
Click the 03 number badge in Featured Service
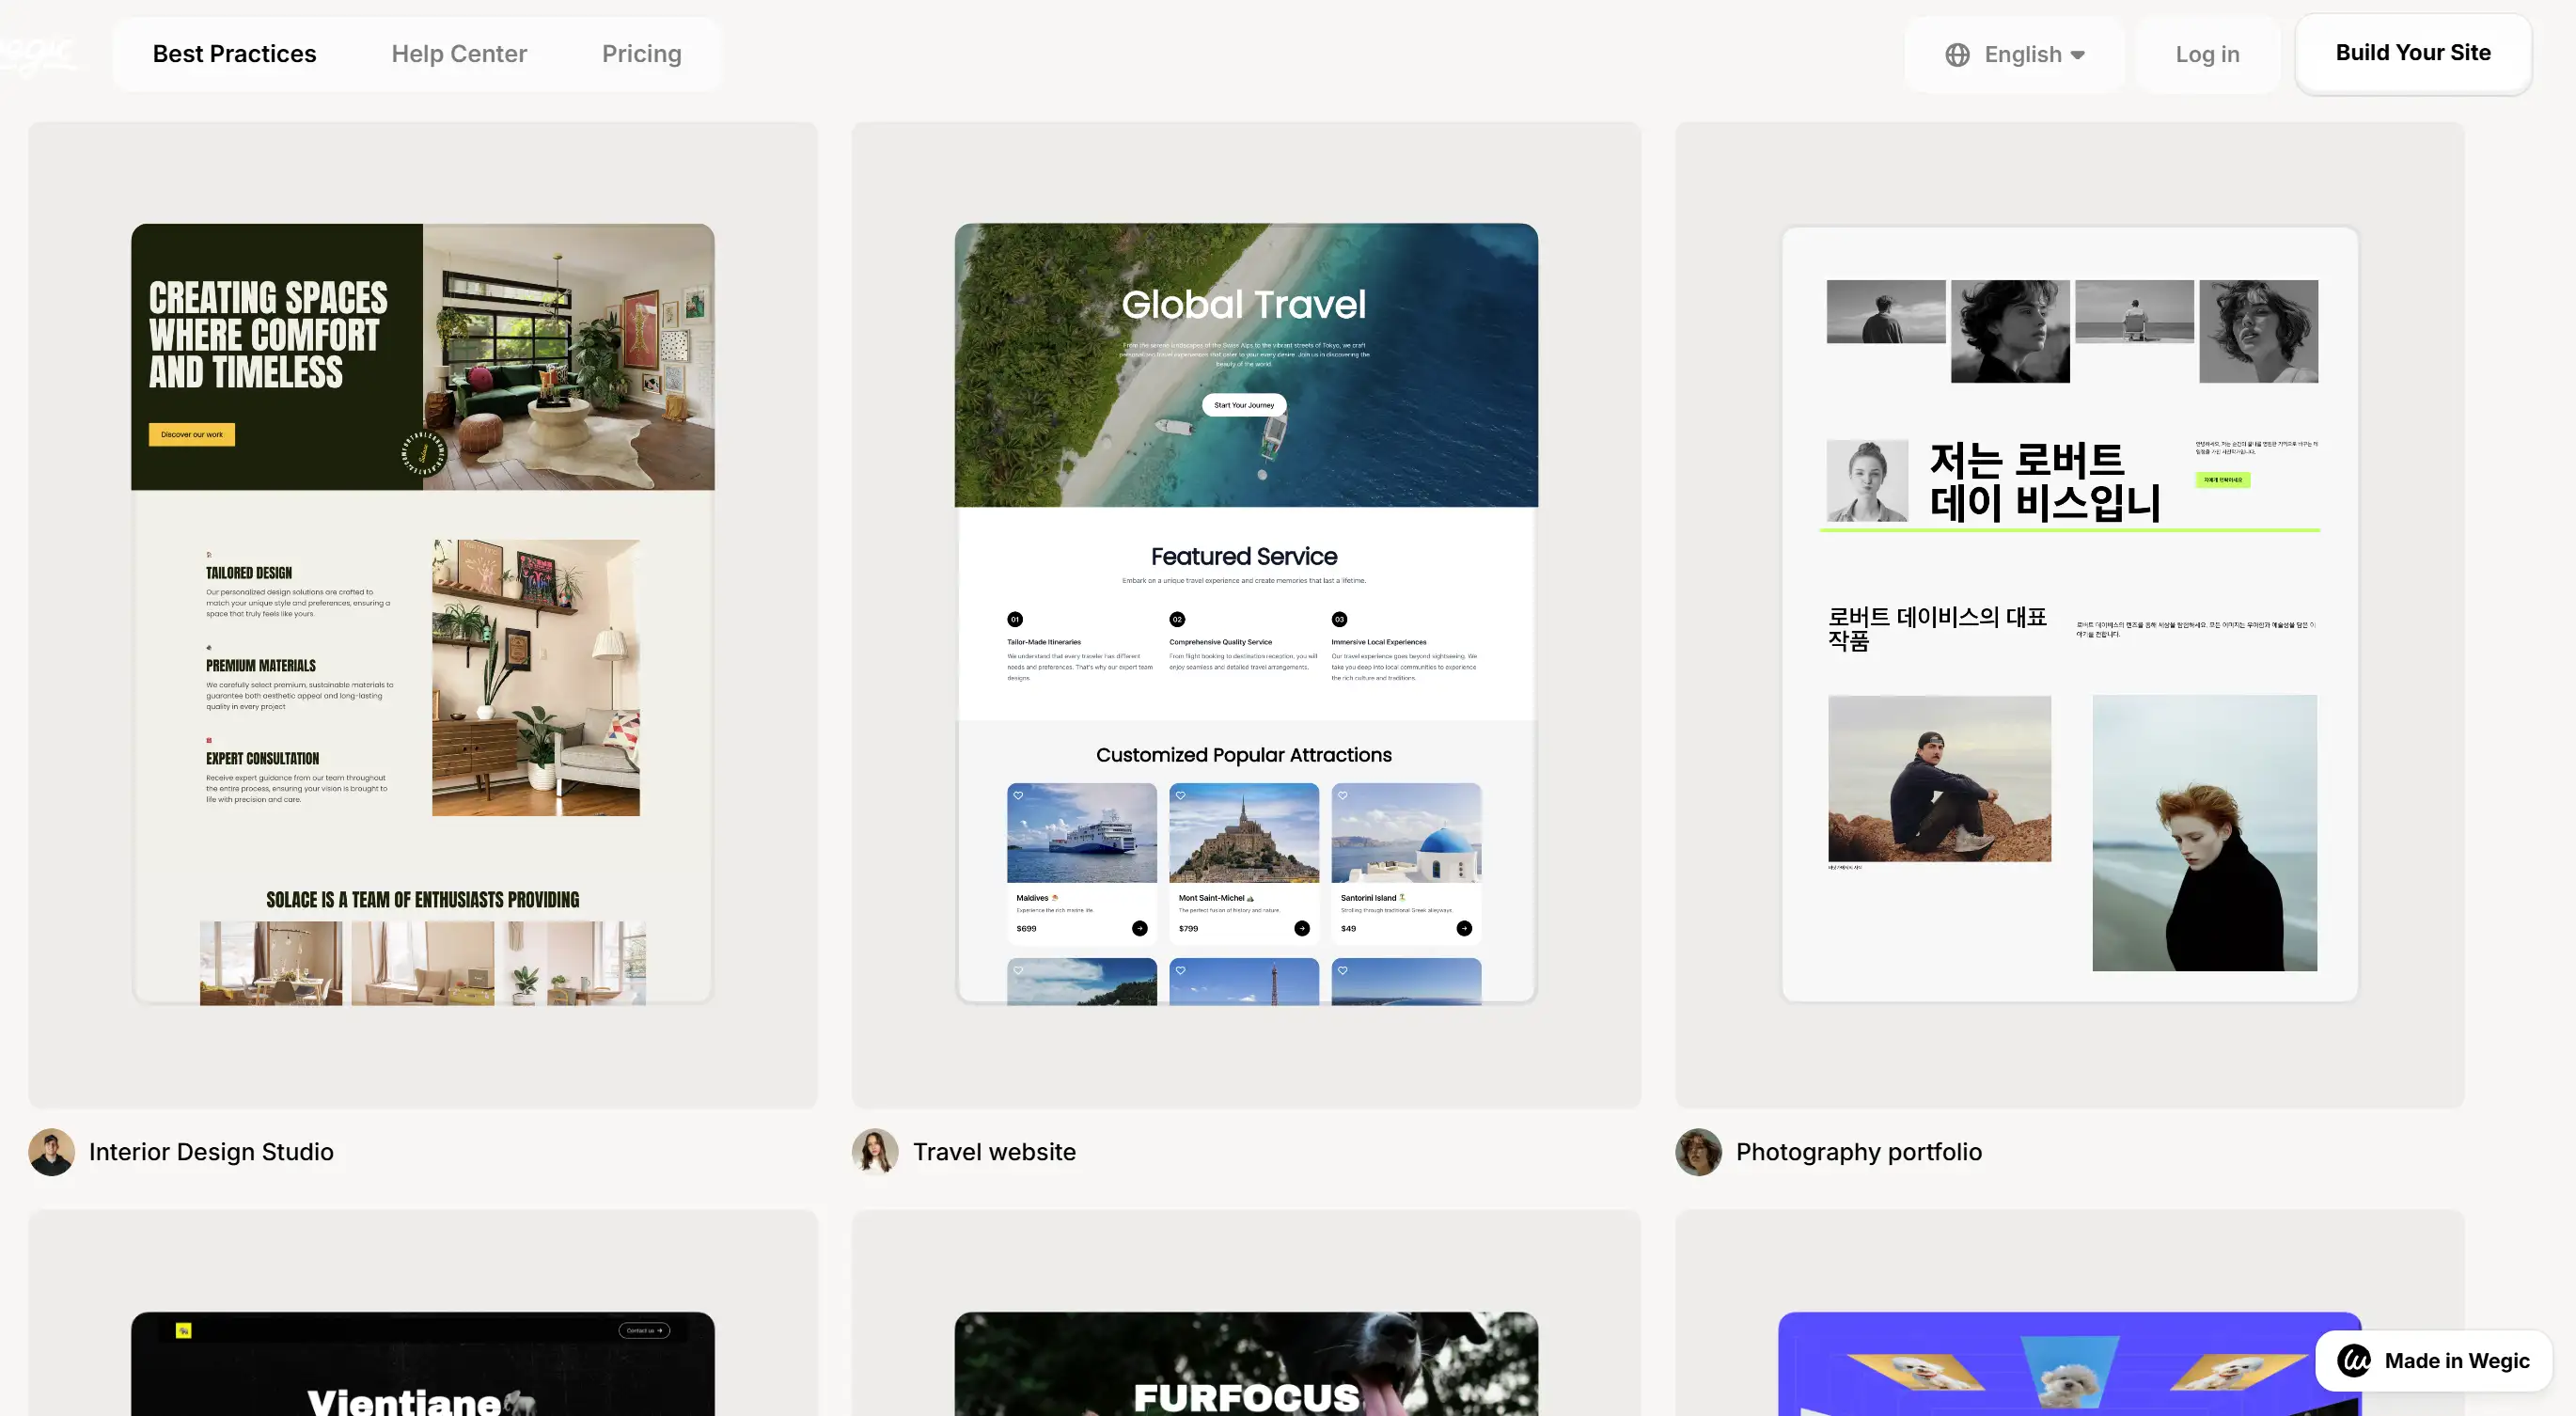pos(1340,620)
